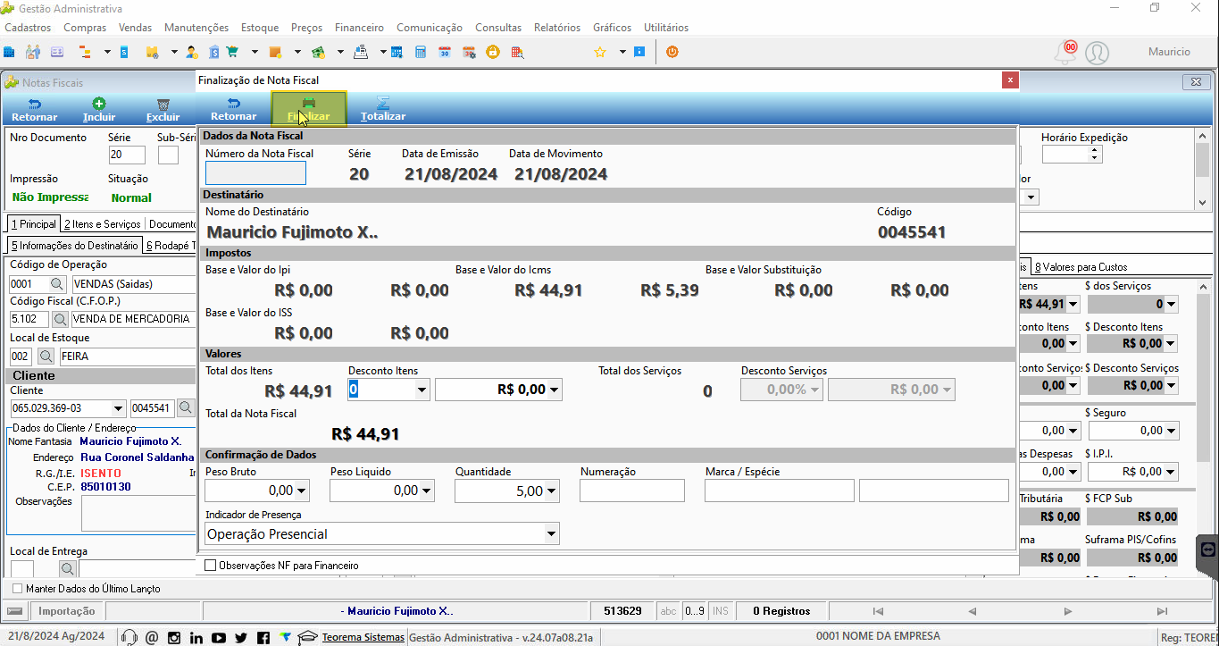Open the Desconto Itens percentage dropdown
Image resolution: width=1219 pixels, height=646 pixels.
422,390
